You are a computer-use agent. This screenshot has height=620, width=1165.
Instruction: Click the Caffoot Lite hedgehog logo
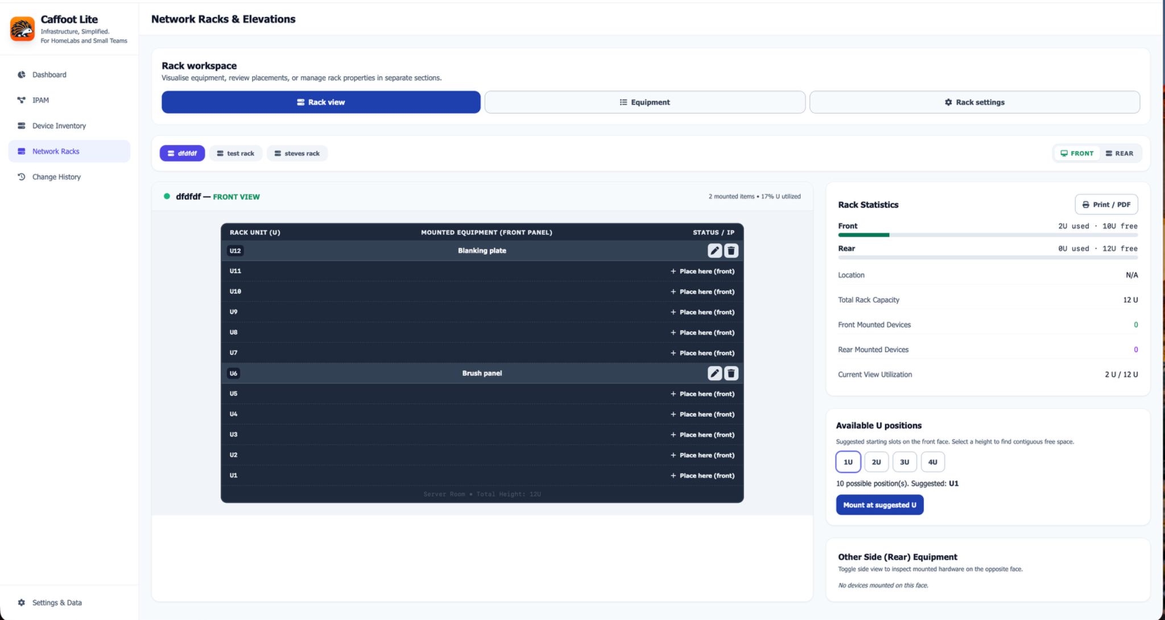point(22,28)
